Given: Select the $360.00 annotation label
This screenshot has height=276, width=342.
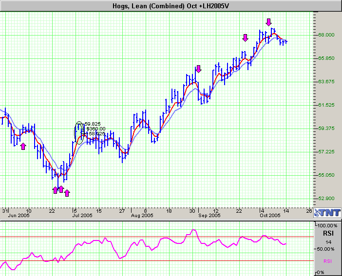Looking at the screenshot, I should pos(95,129).
